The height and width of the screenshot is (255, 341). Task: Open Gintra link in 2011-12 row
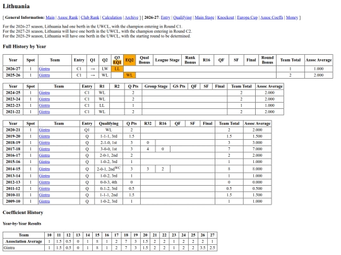[44, 189]
